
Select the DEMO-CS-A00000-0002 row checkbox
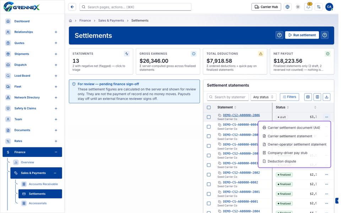click(x=209, y=184)
